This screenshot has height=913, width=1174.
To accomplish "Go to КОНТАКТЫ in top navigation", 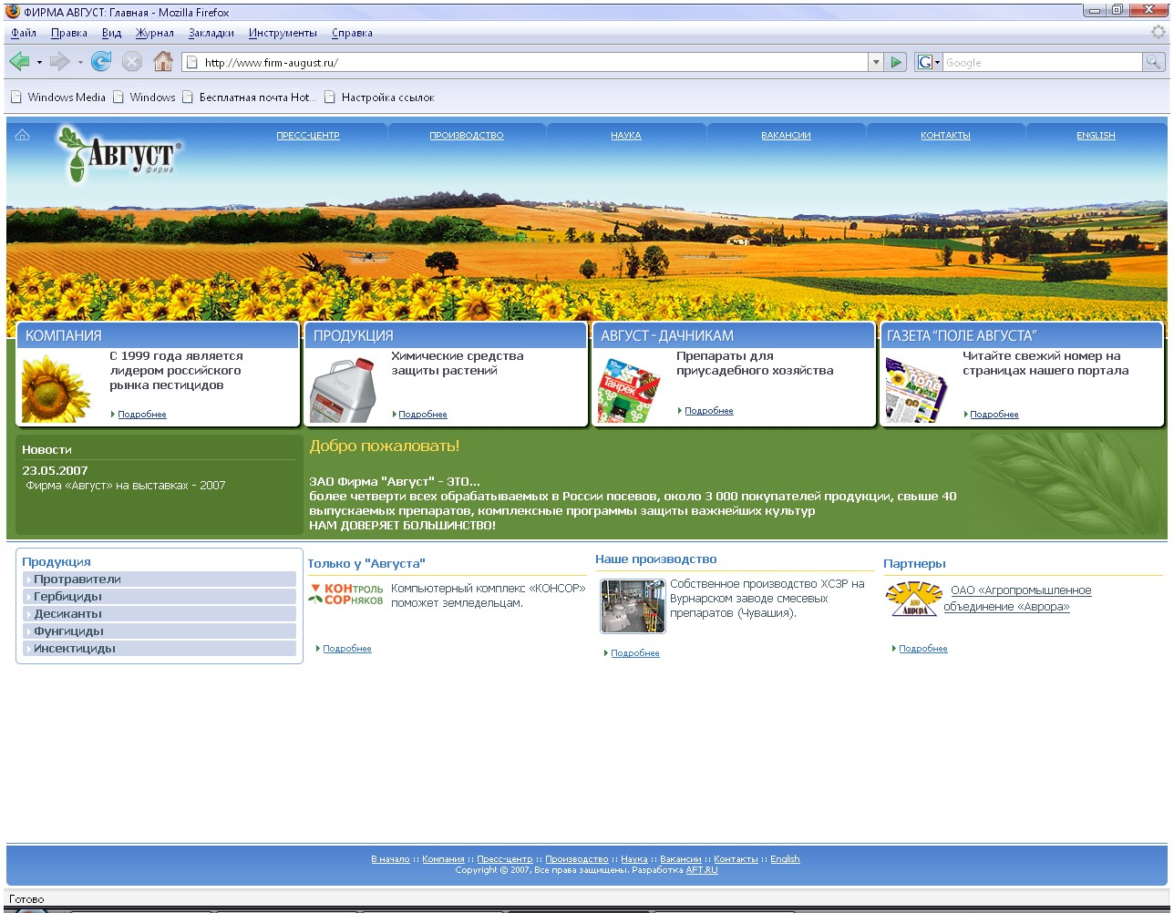I will pos(945,136).
